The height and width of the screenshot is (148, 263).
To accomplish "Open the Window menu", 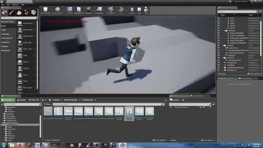I will coord(15,5).
